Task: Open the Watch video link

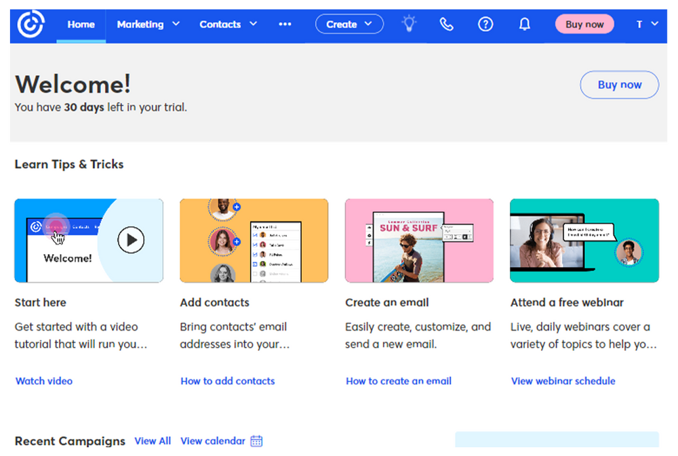Action: pos(44,381)
